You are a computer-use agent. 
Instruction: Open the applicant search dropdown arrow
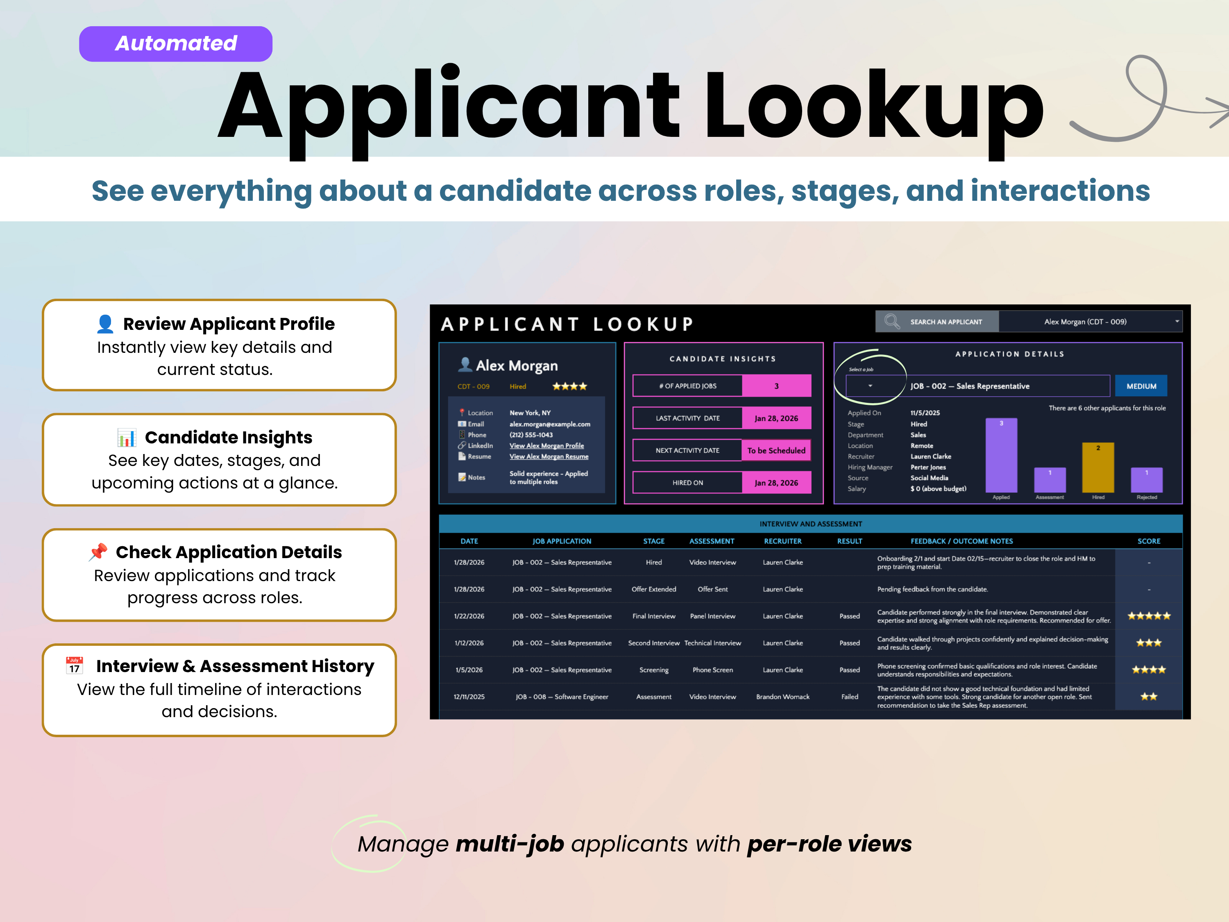coord(1177,321)
